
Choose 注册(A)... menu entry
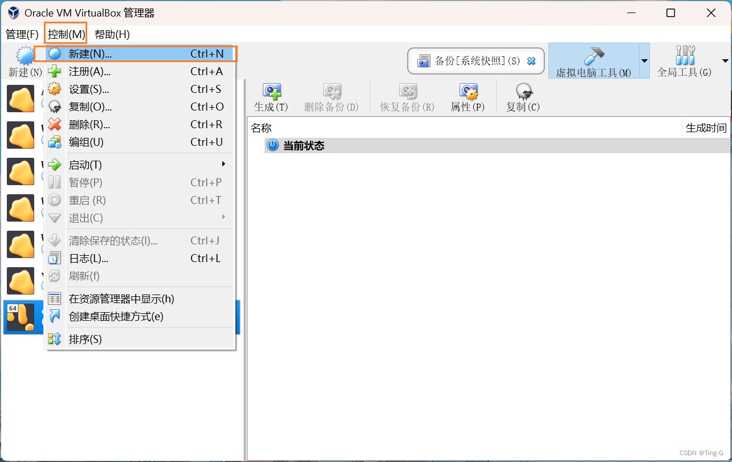point(140,71)
